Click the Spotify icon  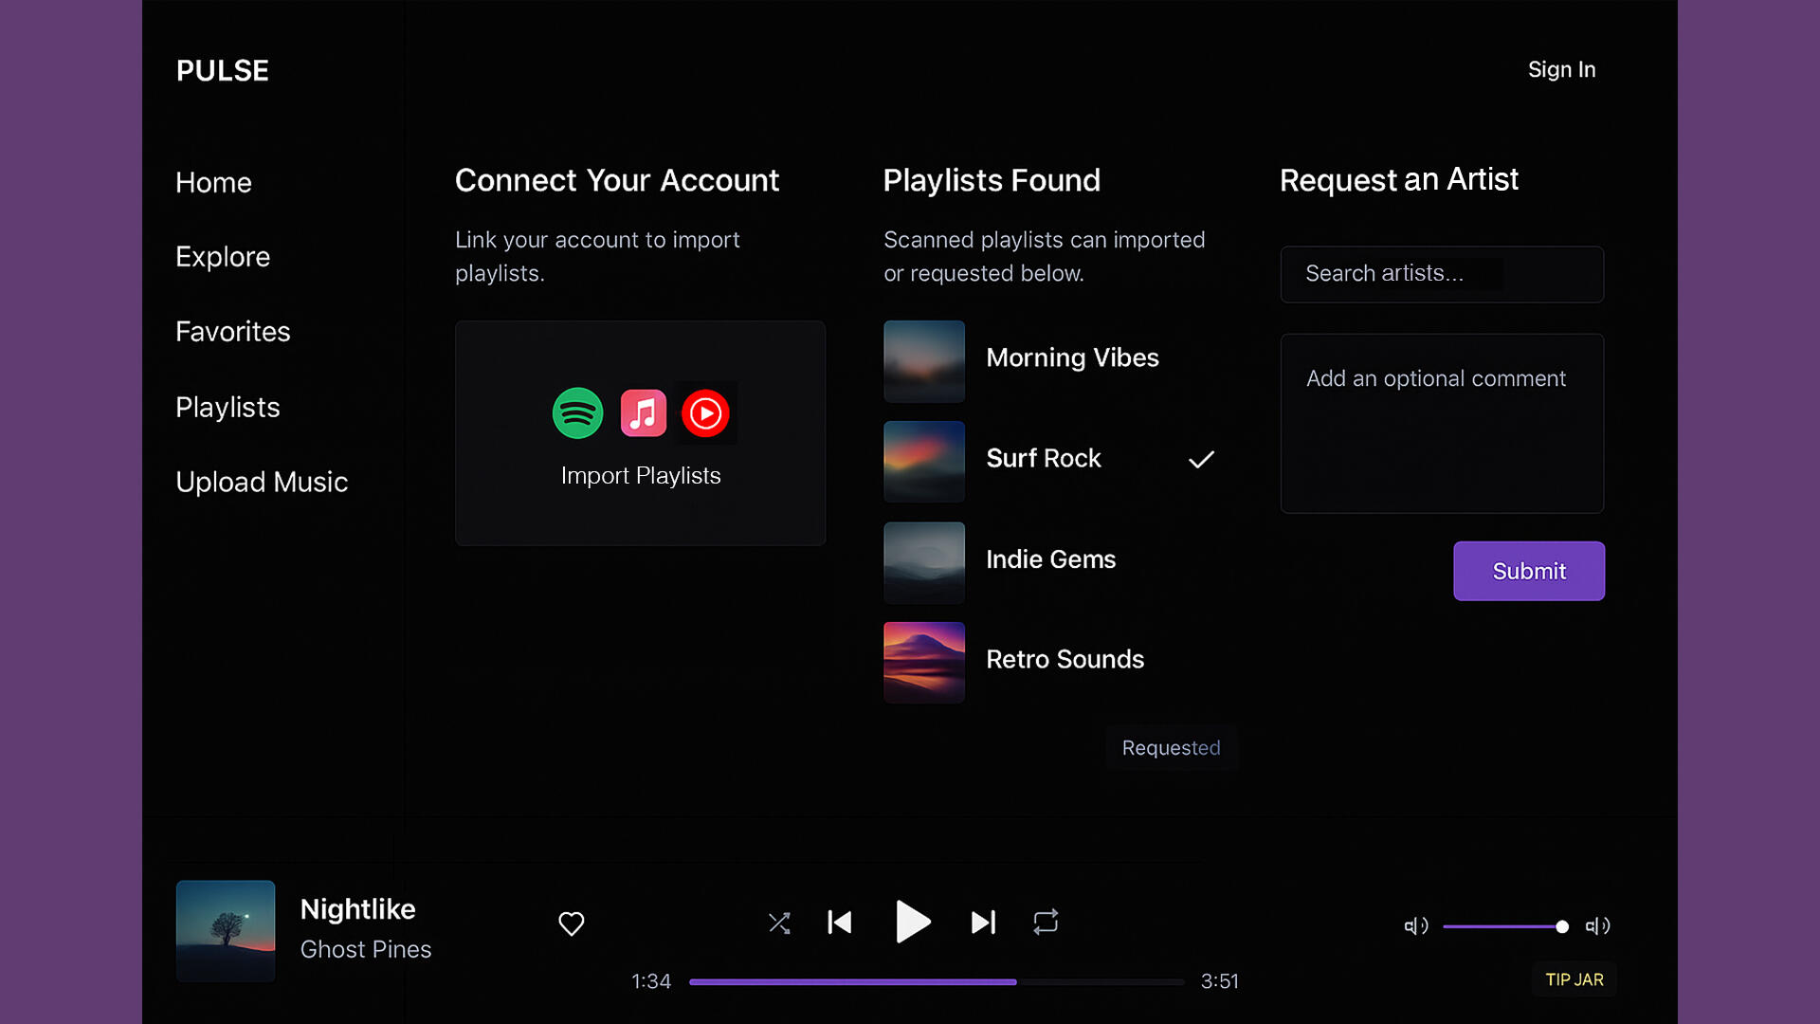tap(577, 413)
